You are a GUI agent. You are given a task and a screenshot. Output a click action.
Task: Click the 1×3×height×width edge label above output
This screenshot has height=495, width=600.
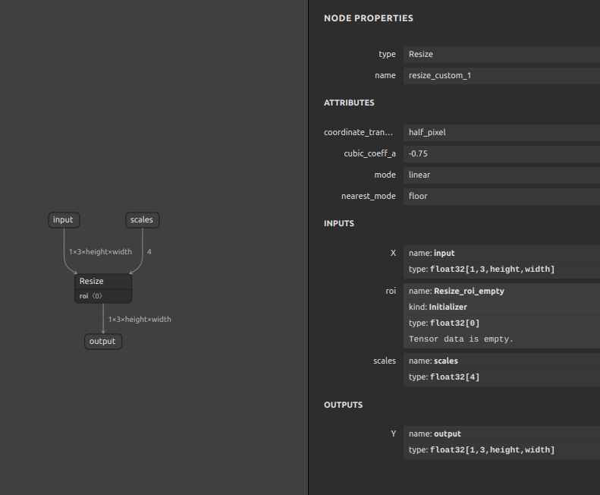[140, 319]
